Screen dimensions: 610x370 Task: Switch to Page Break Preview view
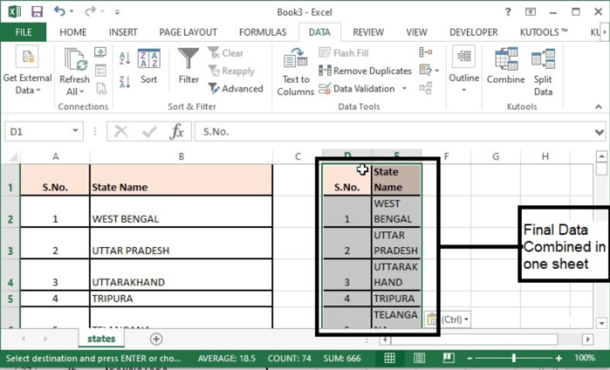coord(448,358)
